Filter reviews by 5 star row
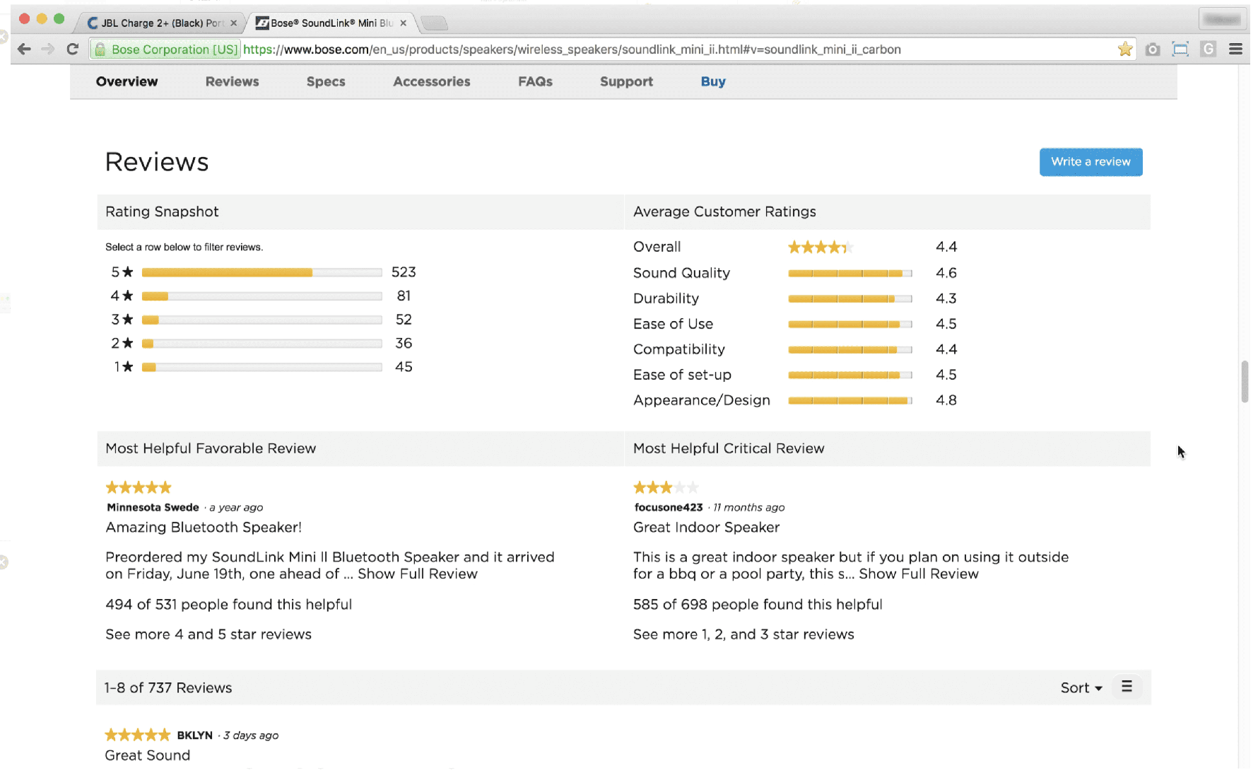Viewport: 1258px width, 780px height. tap(263, 272)
